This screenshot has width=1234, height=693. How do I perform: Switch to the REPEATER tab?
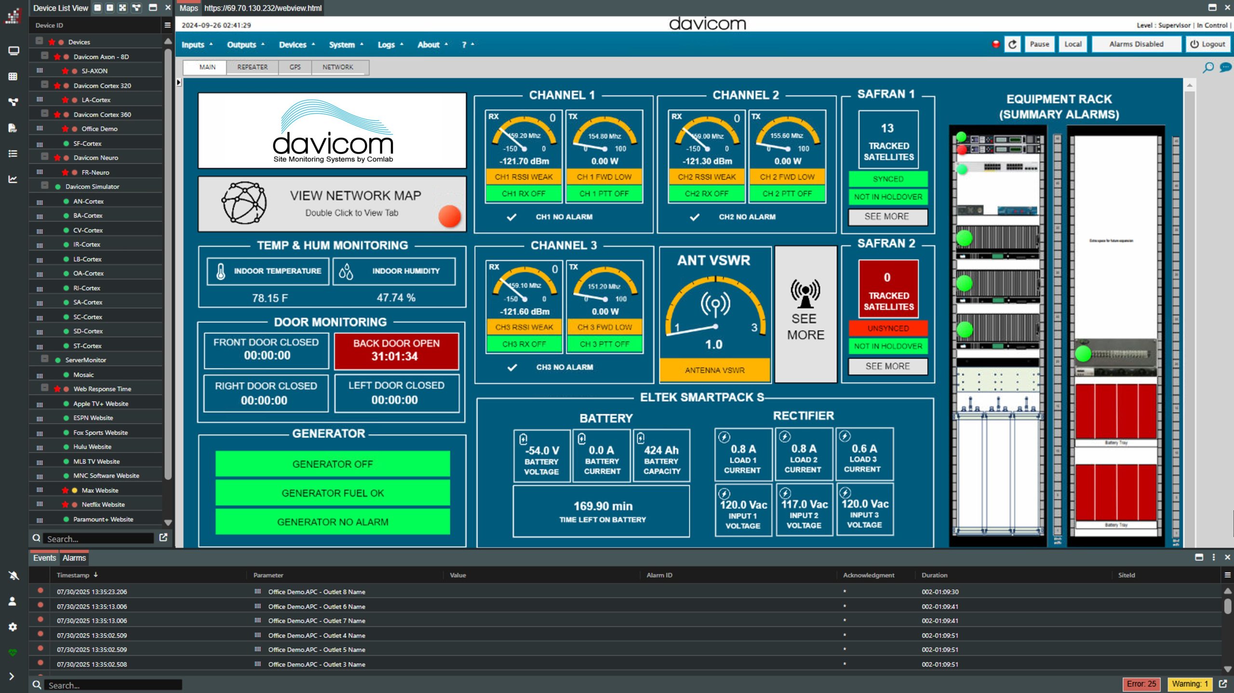click(x=252, y=67)
